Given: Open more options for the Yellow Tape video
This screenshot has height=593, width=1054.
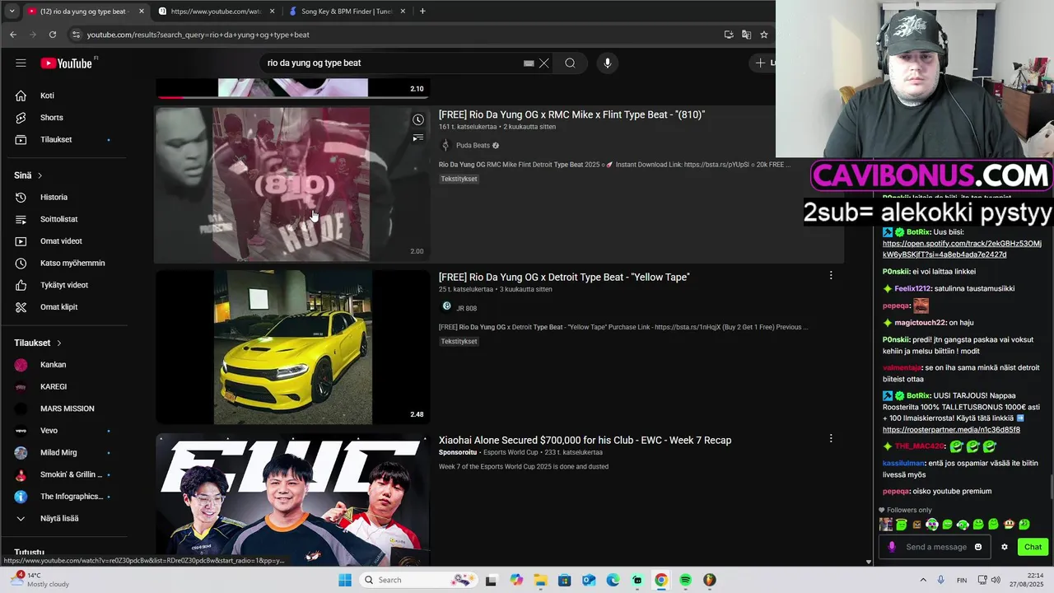Looking at the screenshot, I should 830,276.
